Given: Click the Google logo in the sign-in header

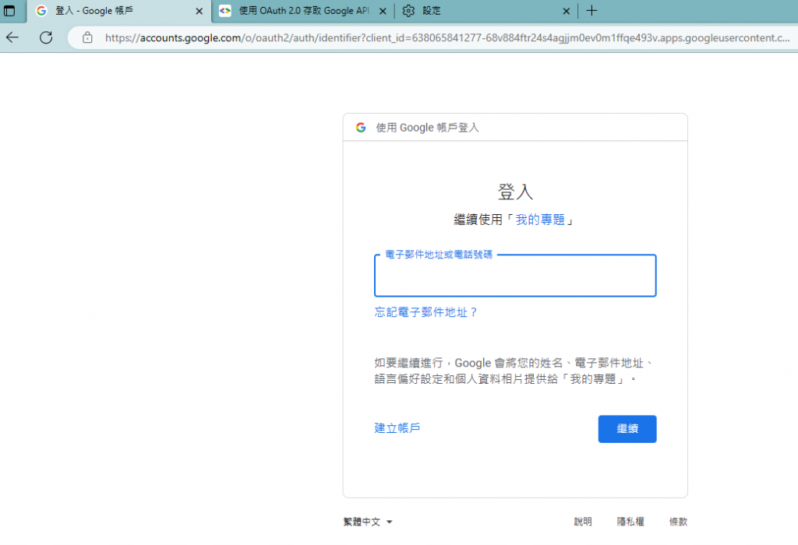Looking at the screenshot, I should 361,128.
